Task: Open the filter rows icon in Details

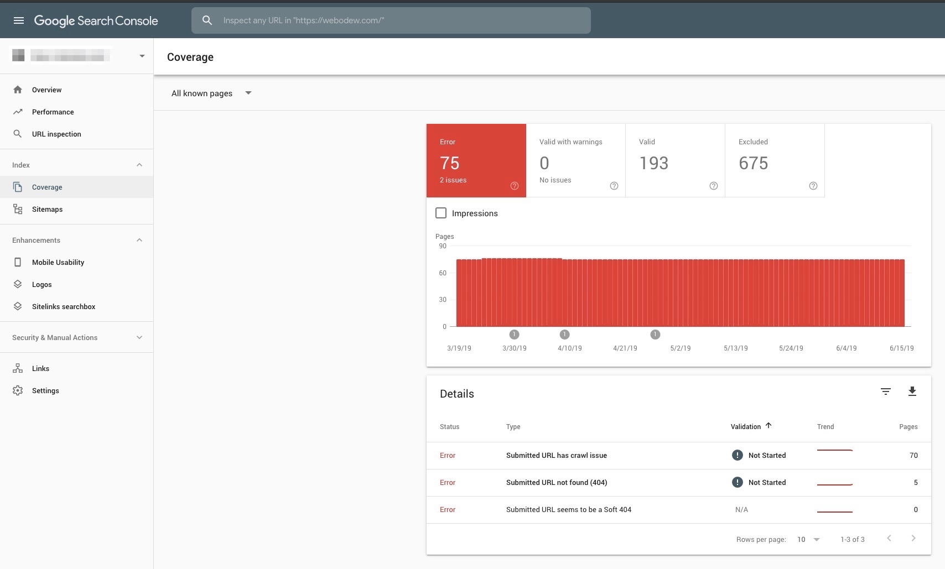Action: (x=886, y=391)
